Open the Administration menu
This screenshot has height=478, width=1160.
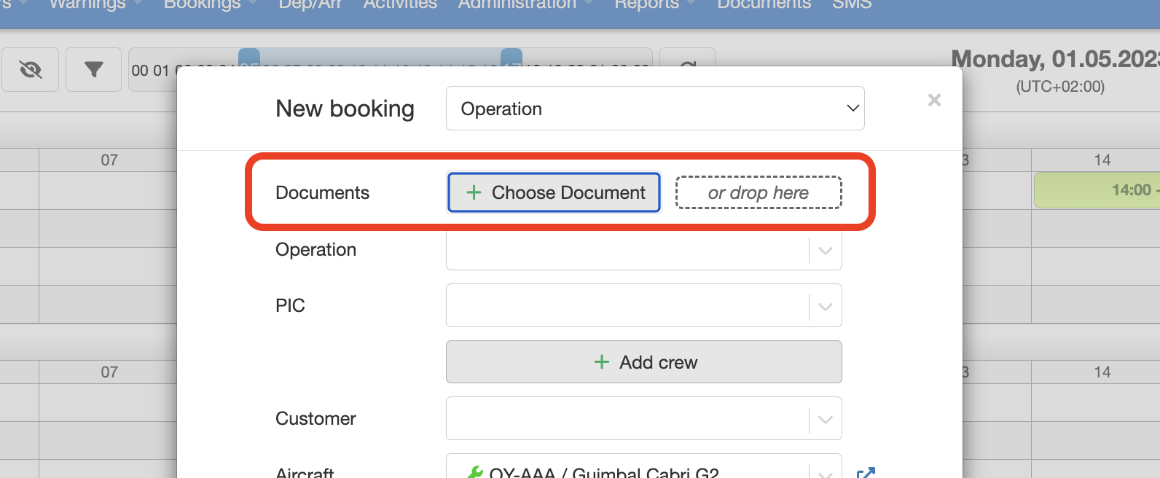pyautogui.click(x=517, y=4)
